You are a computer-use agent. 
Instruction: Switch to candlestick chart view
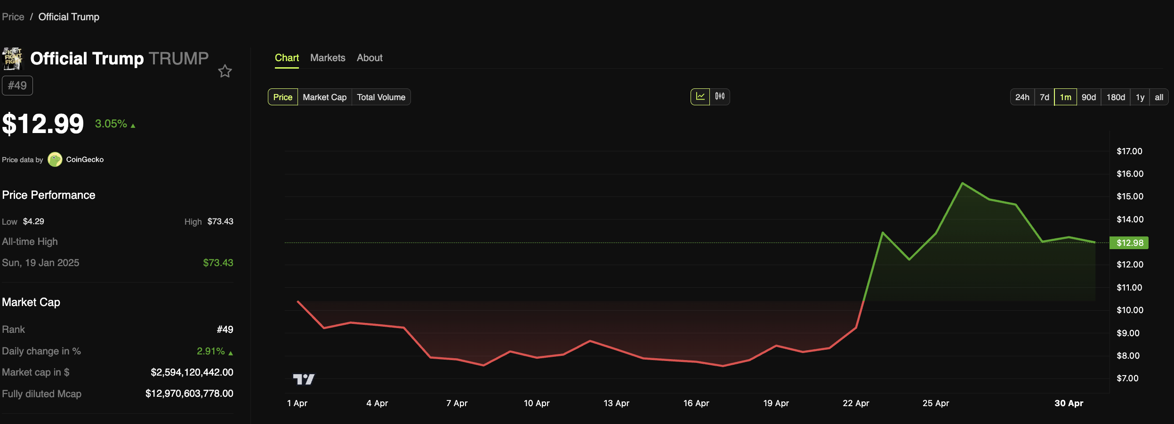point(720,96)
